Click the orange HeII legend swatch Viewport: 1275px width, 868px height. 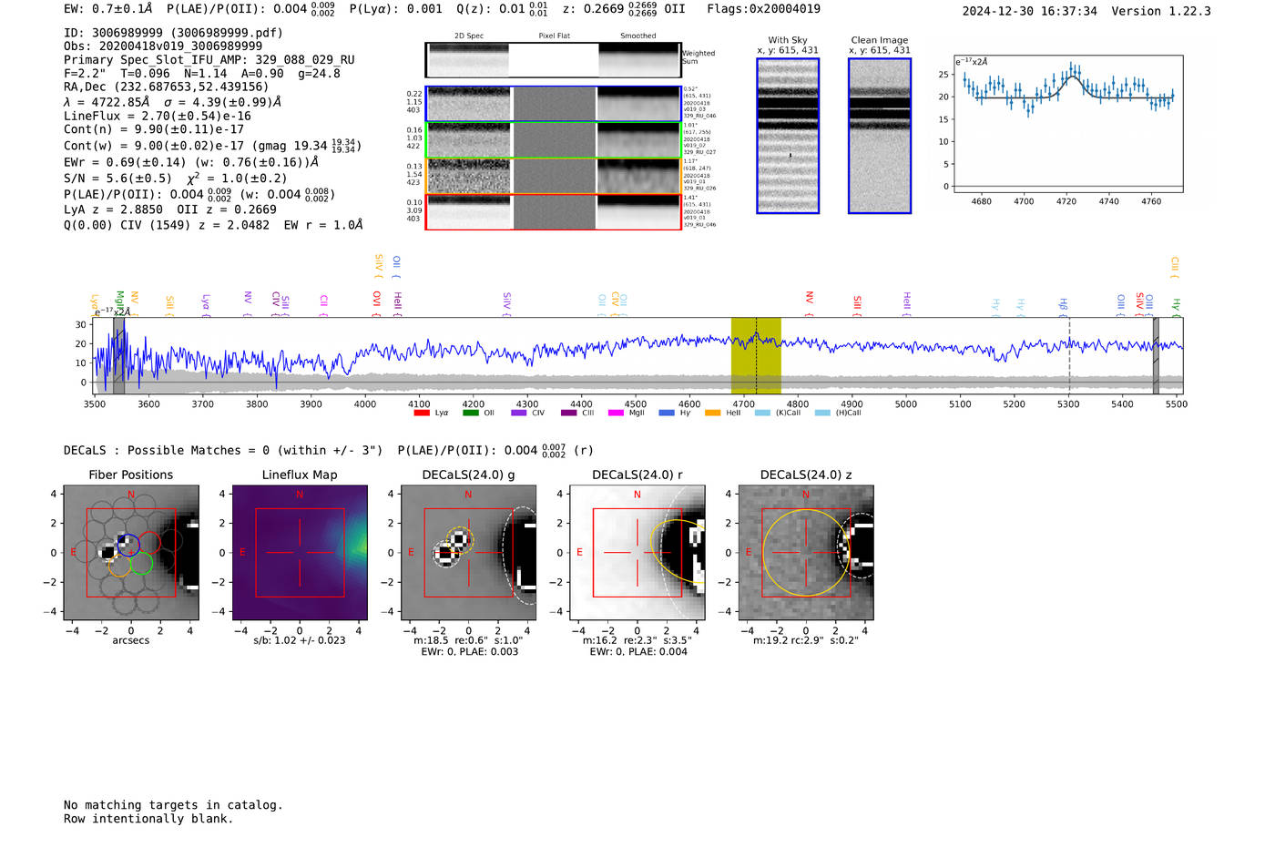(x=712, y=413)
